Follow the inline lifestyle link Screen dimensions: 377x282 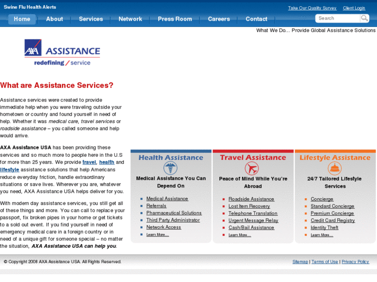click(10, 170)
